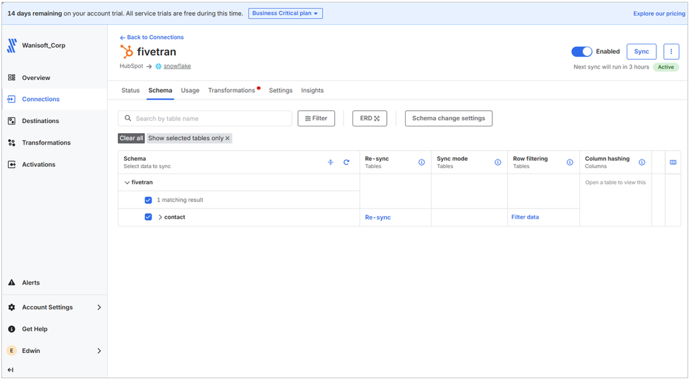Open Get Help in the sidebar
690x380 pixels.
35,329
